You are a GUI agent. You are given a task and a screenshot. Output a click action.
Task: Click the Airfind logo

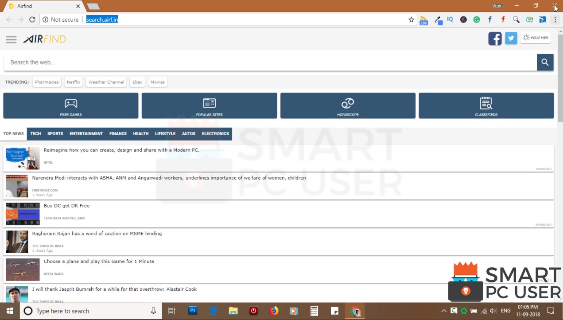pos(44,39)
